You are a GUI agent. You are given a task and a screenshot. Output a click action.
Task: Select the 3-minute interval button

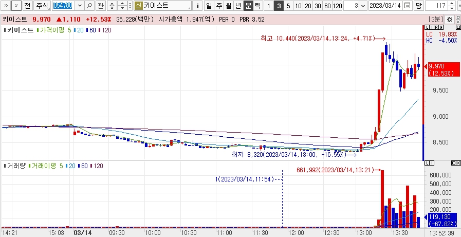(x=279, y=5)
